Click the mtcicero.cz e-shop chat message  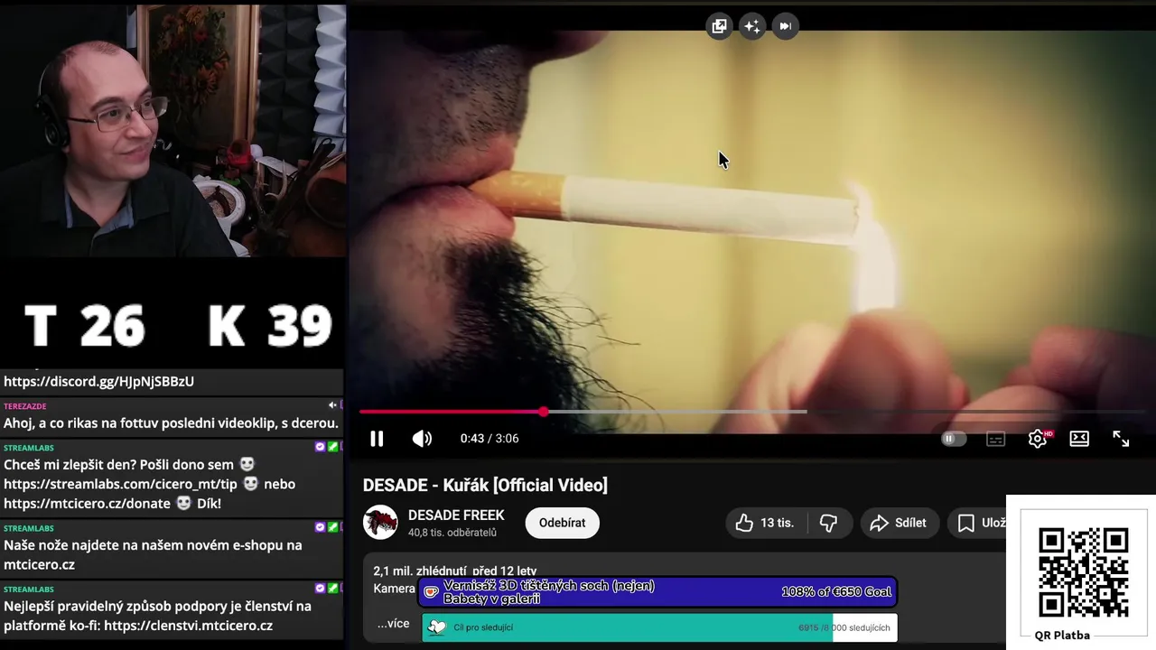172,548
